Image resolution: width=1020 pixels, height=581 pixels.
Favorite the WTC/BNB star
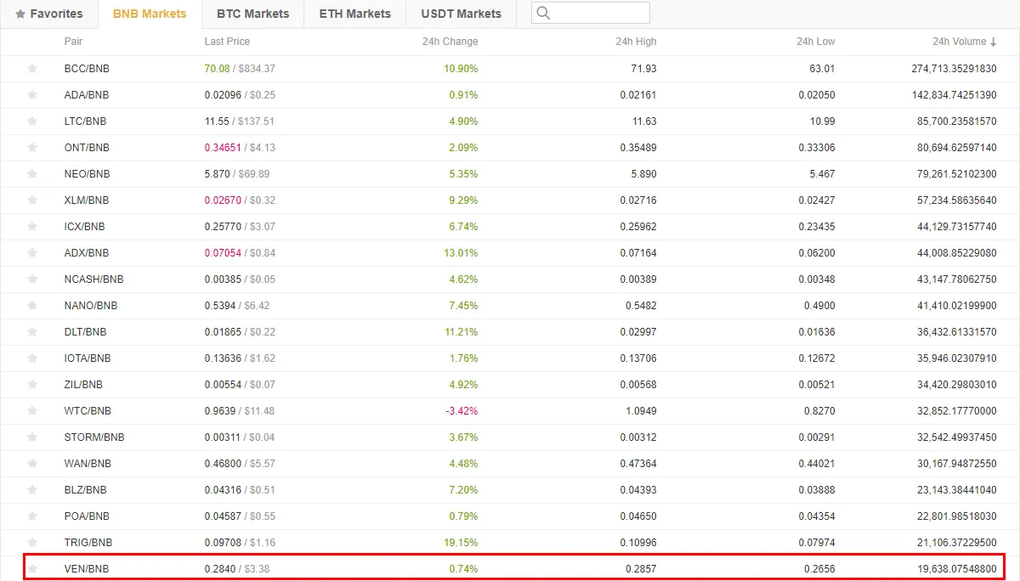click(x=32, y=411)
